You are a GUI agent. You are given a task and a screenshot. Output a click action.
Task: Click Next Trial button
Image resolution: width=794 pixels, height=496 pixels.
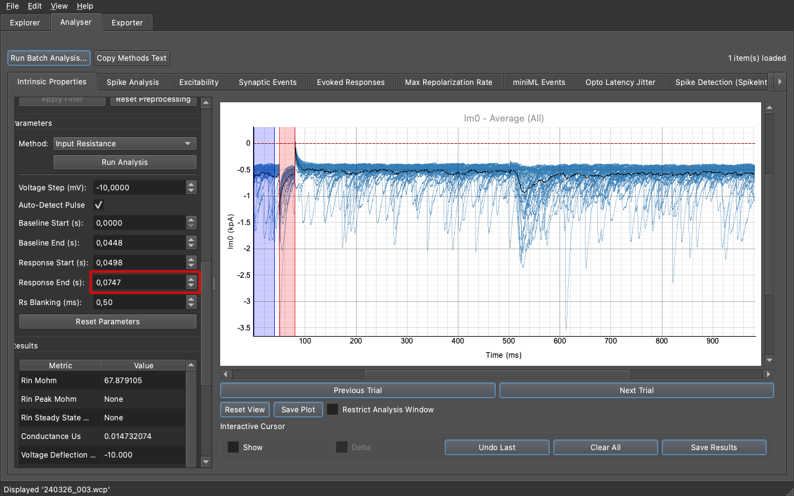pos(636,391)
